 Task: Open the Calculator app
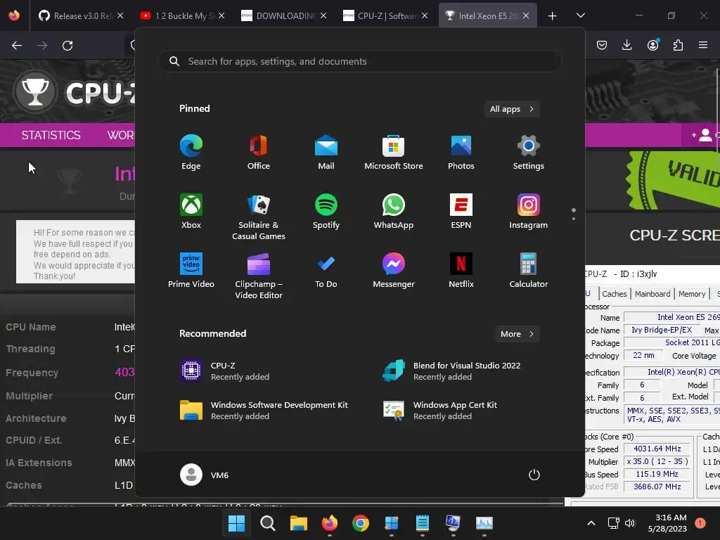coord(529,271)
